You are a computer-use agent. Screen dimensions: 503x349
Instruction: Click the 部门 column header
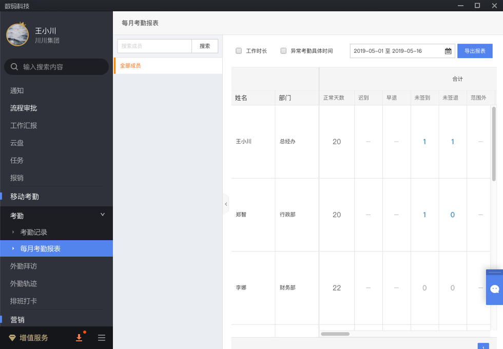(x=285, y=98)
